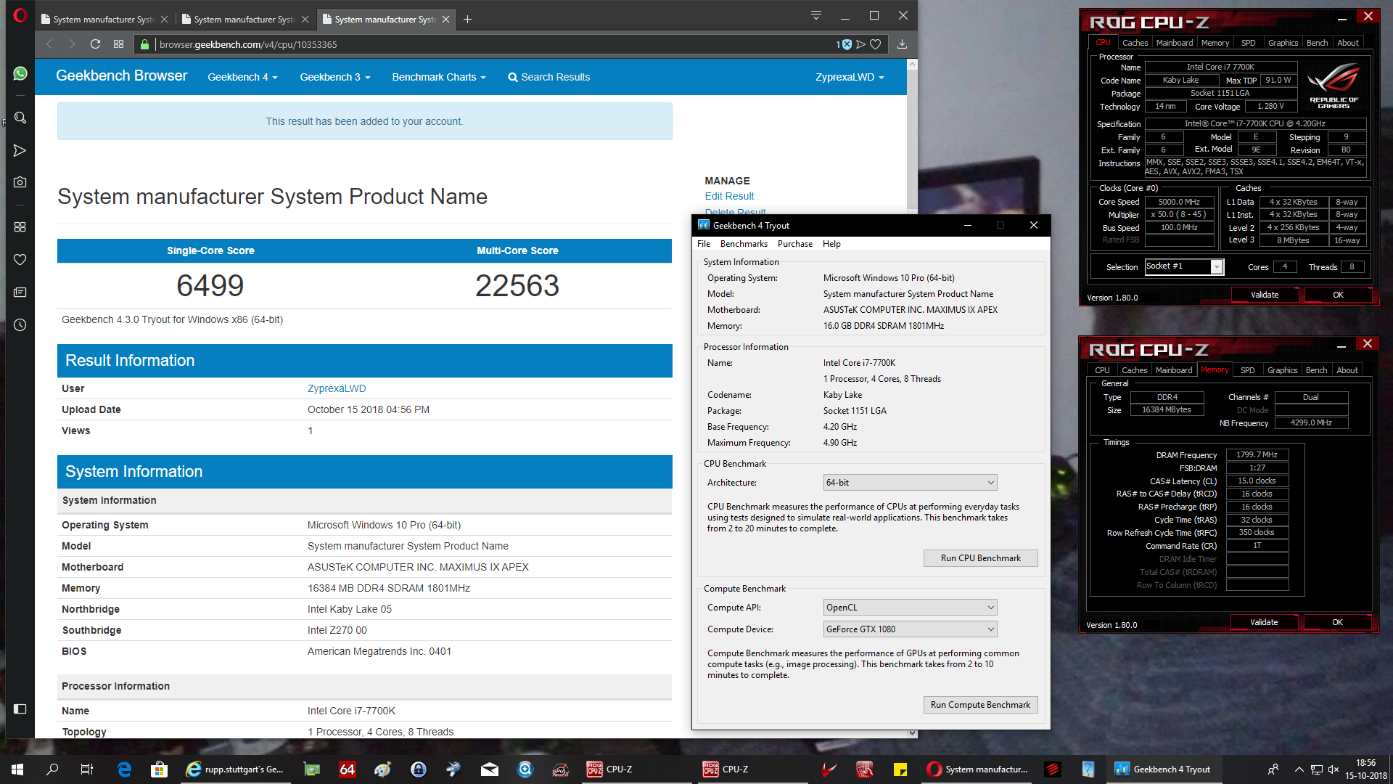Open ZyprexaLWD account dropdown

tap(850, 77)
